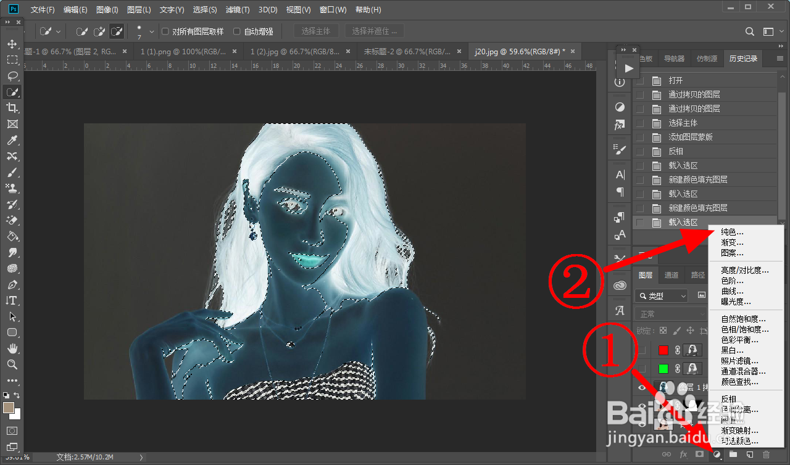790x465 pixels.
Task: Enable 自动增强 checkbox
Action: pyautogui.click(x=237, y=31)
